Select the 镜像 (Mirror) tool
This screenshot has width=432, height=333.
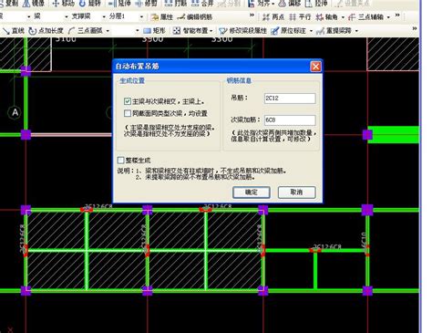(35, 4)
